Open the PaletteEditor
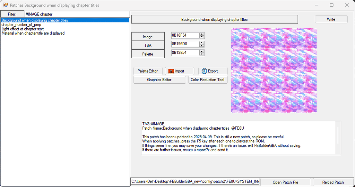Image resolution: width=355 pixels, height=187 pixels. coord(148,71)
